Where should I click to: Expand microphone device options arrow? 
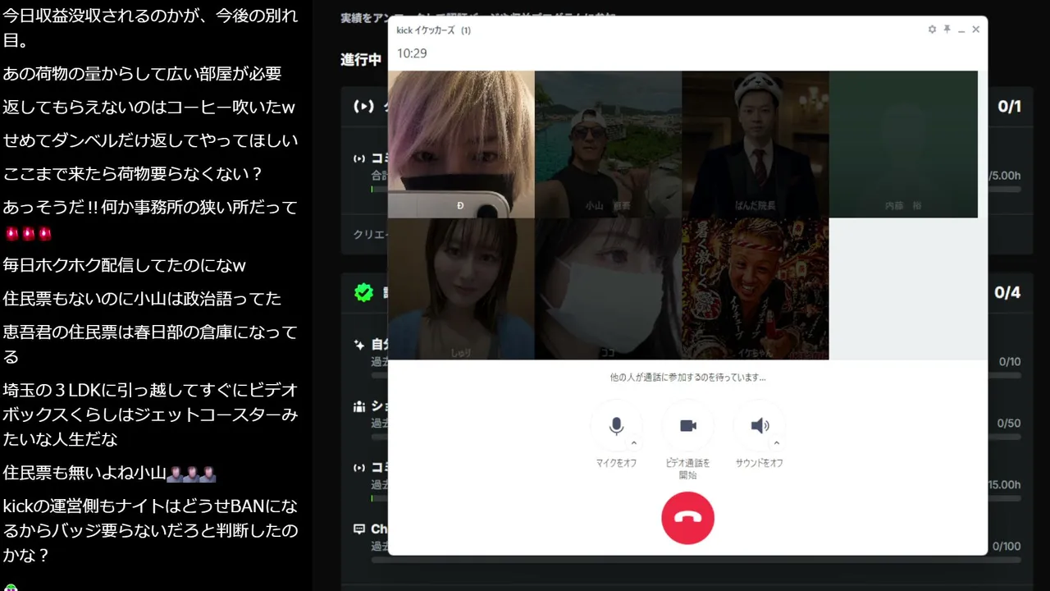tap(634, 443)
